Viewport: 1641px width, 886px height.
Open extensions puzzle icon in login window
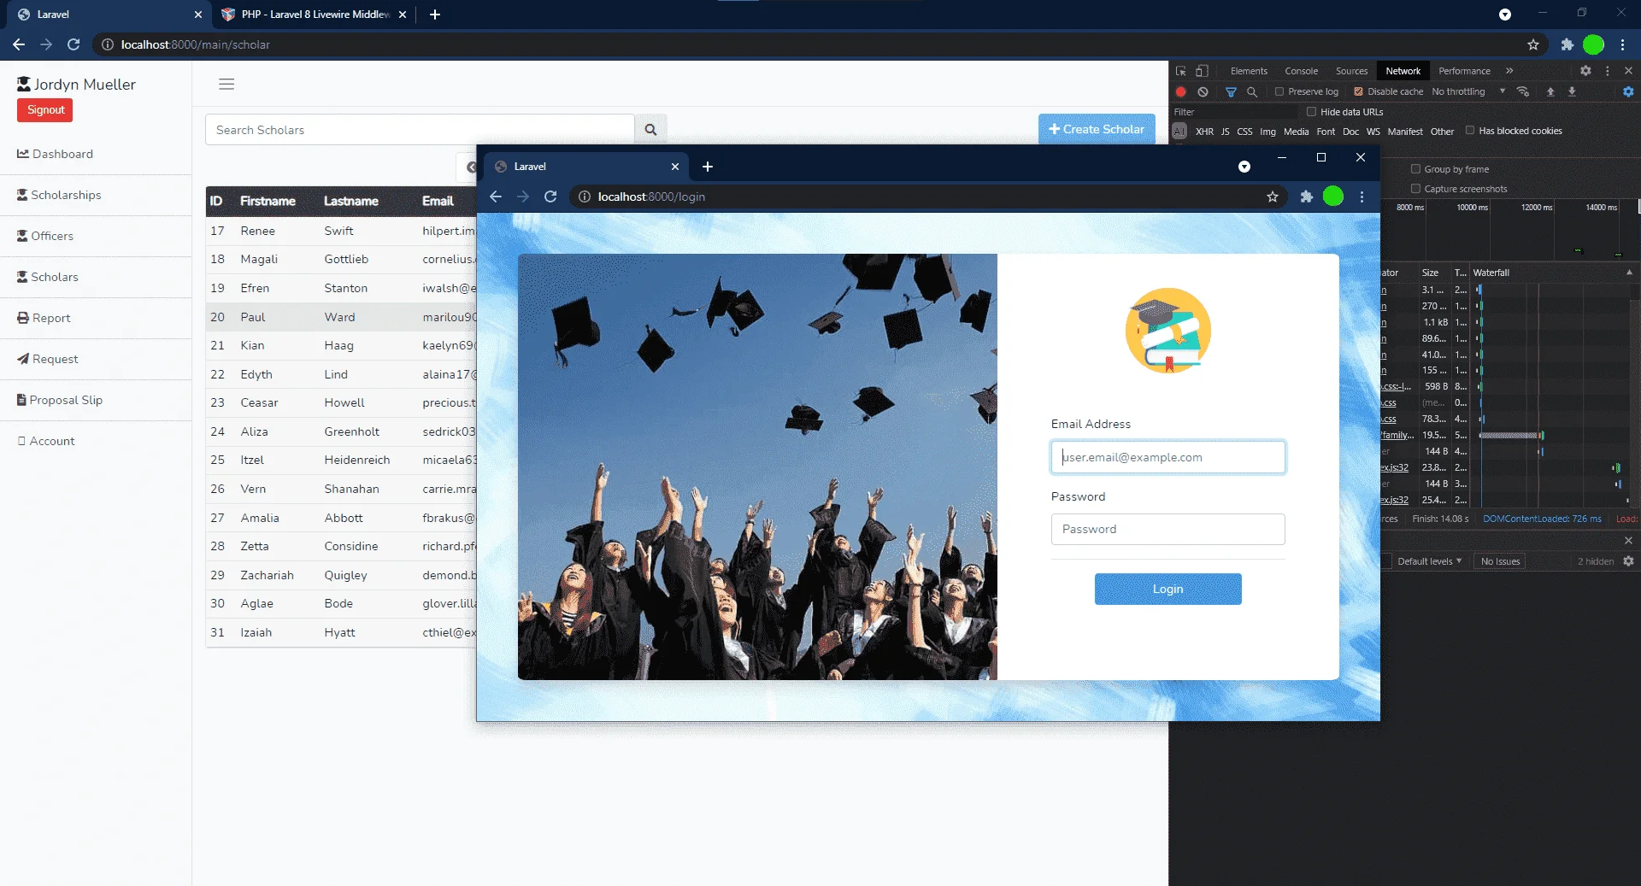1306,197
